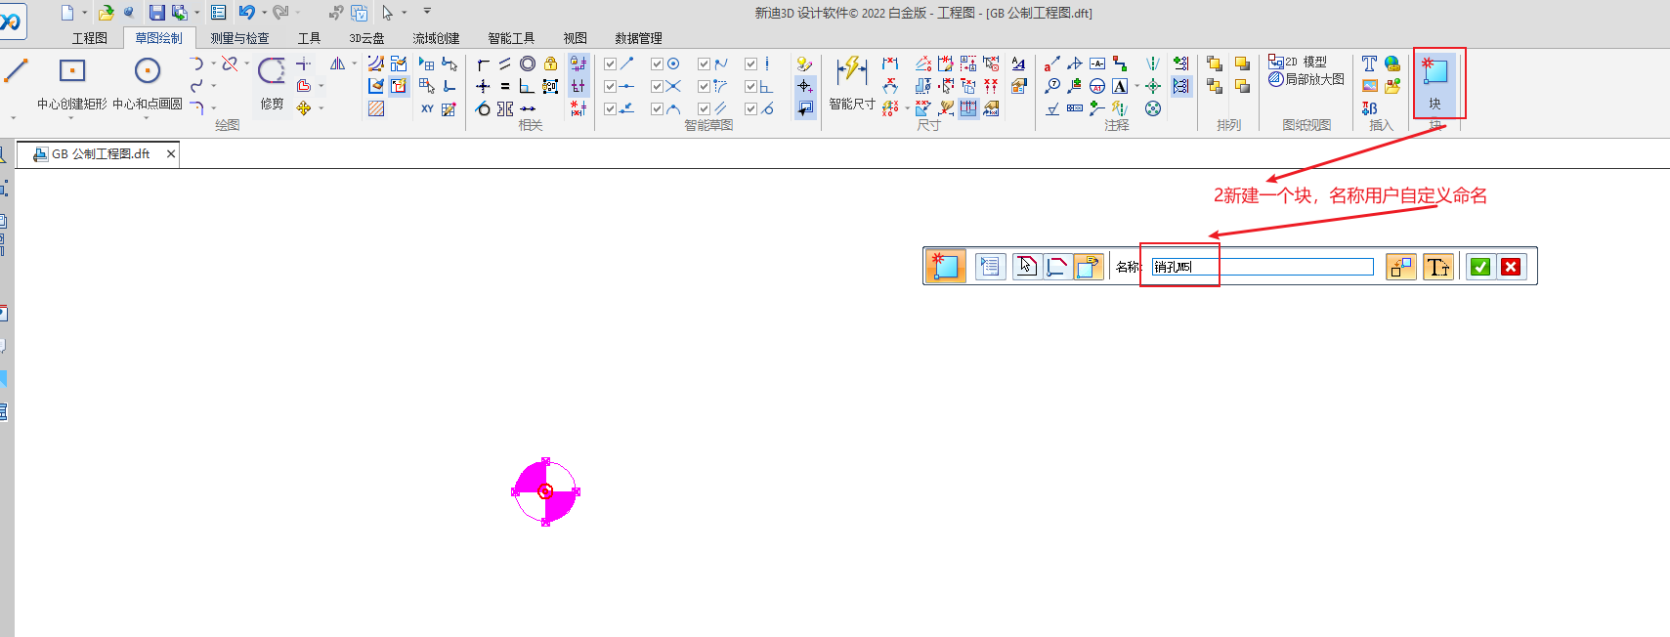Toggle the endpoint checkbox in 智能草图
This screenshot has height=637, width=1670.
611,64
